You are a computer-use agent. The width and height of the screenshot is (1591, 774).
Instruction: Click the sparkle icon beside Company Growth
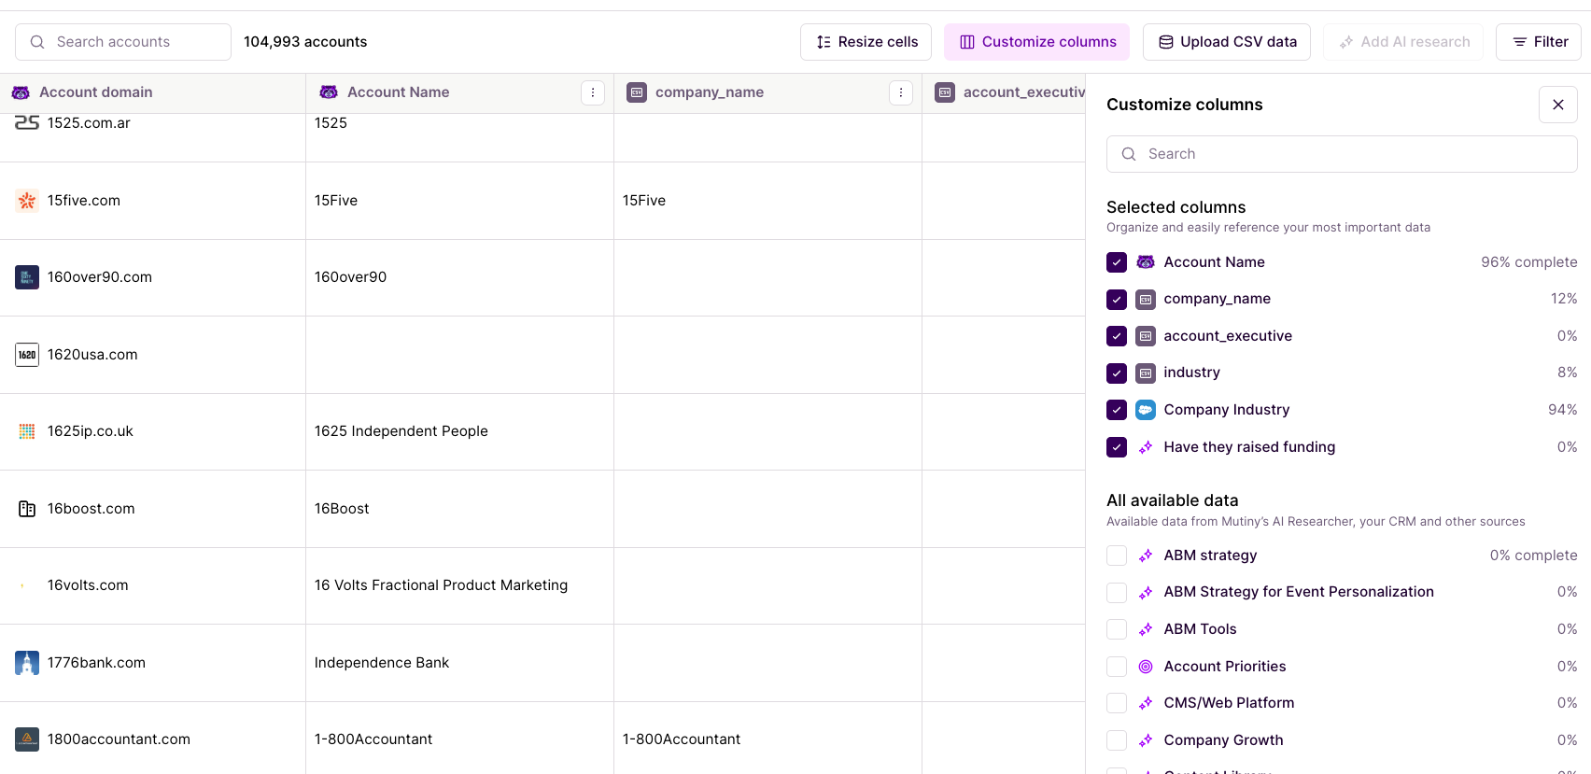(x=1146, y=740)
